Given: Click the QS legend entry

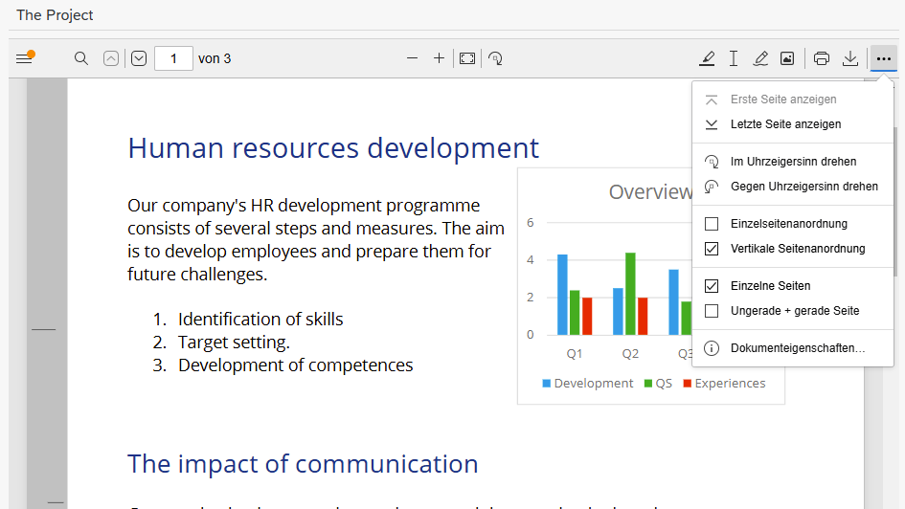Looking at the screenshot, I should point(658,384).
